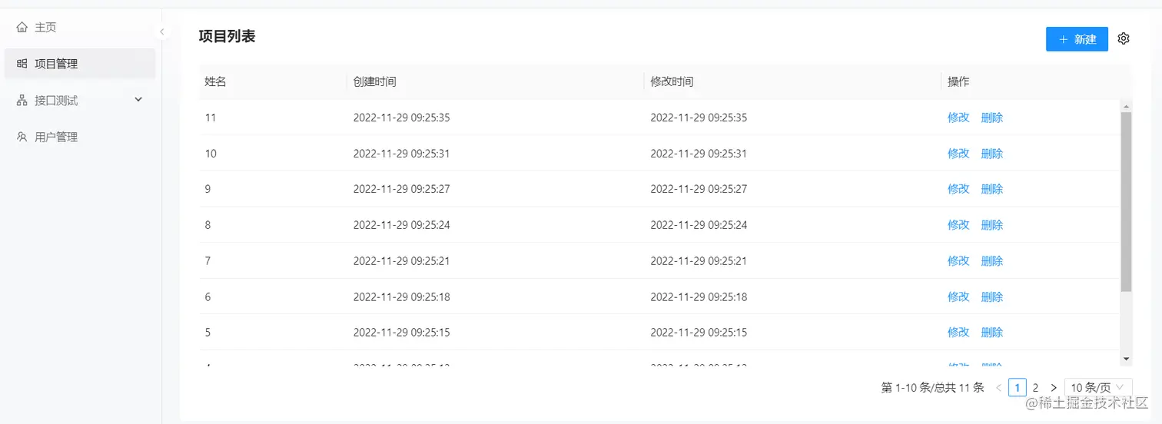1162x424 pixels.
Task: Click 删除 for row 10
Action: [x=992, y=154]
